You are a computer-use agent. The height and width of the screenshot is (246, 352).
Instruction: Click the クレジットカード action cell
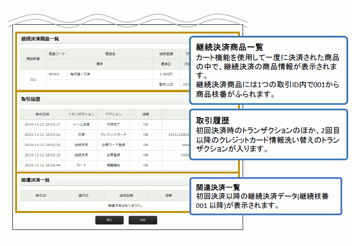113,134
